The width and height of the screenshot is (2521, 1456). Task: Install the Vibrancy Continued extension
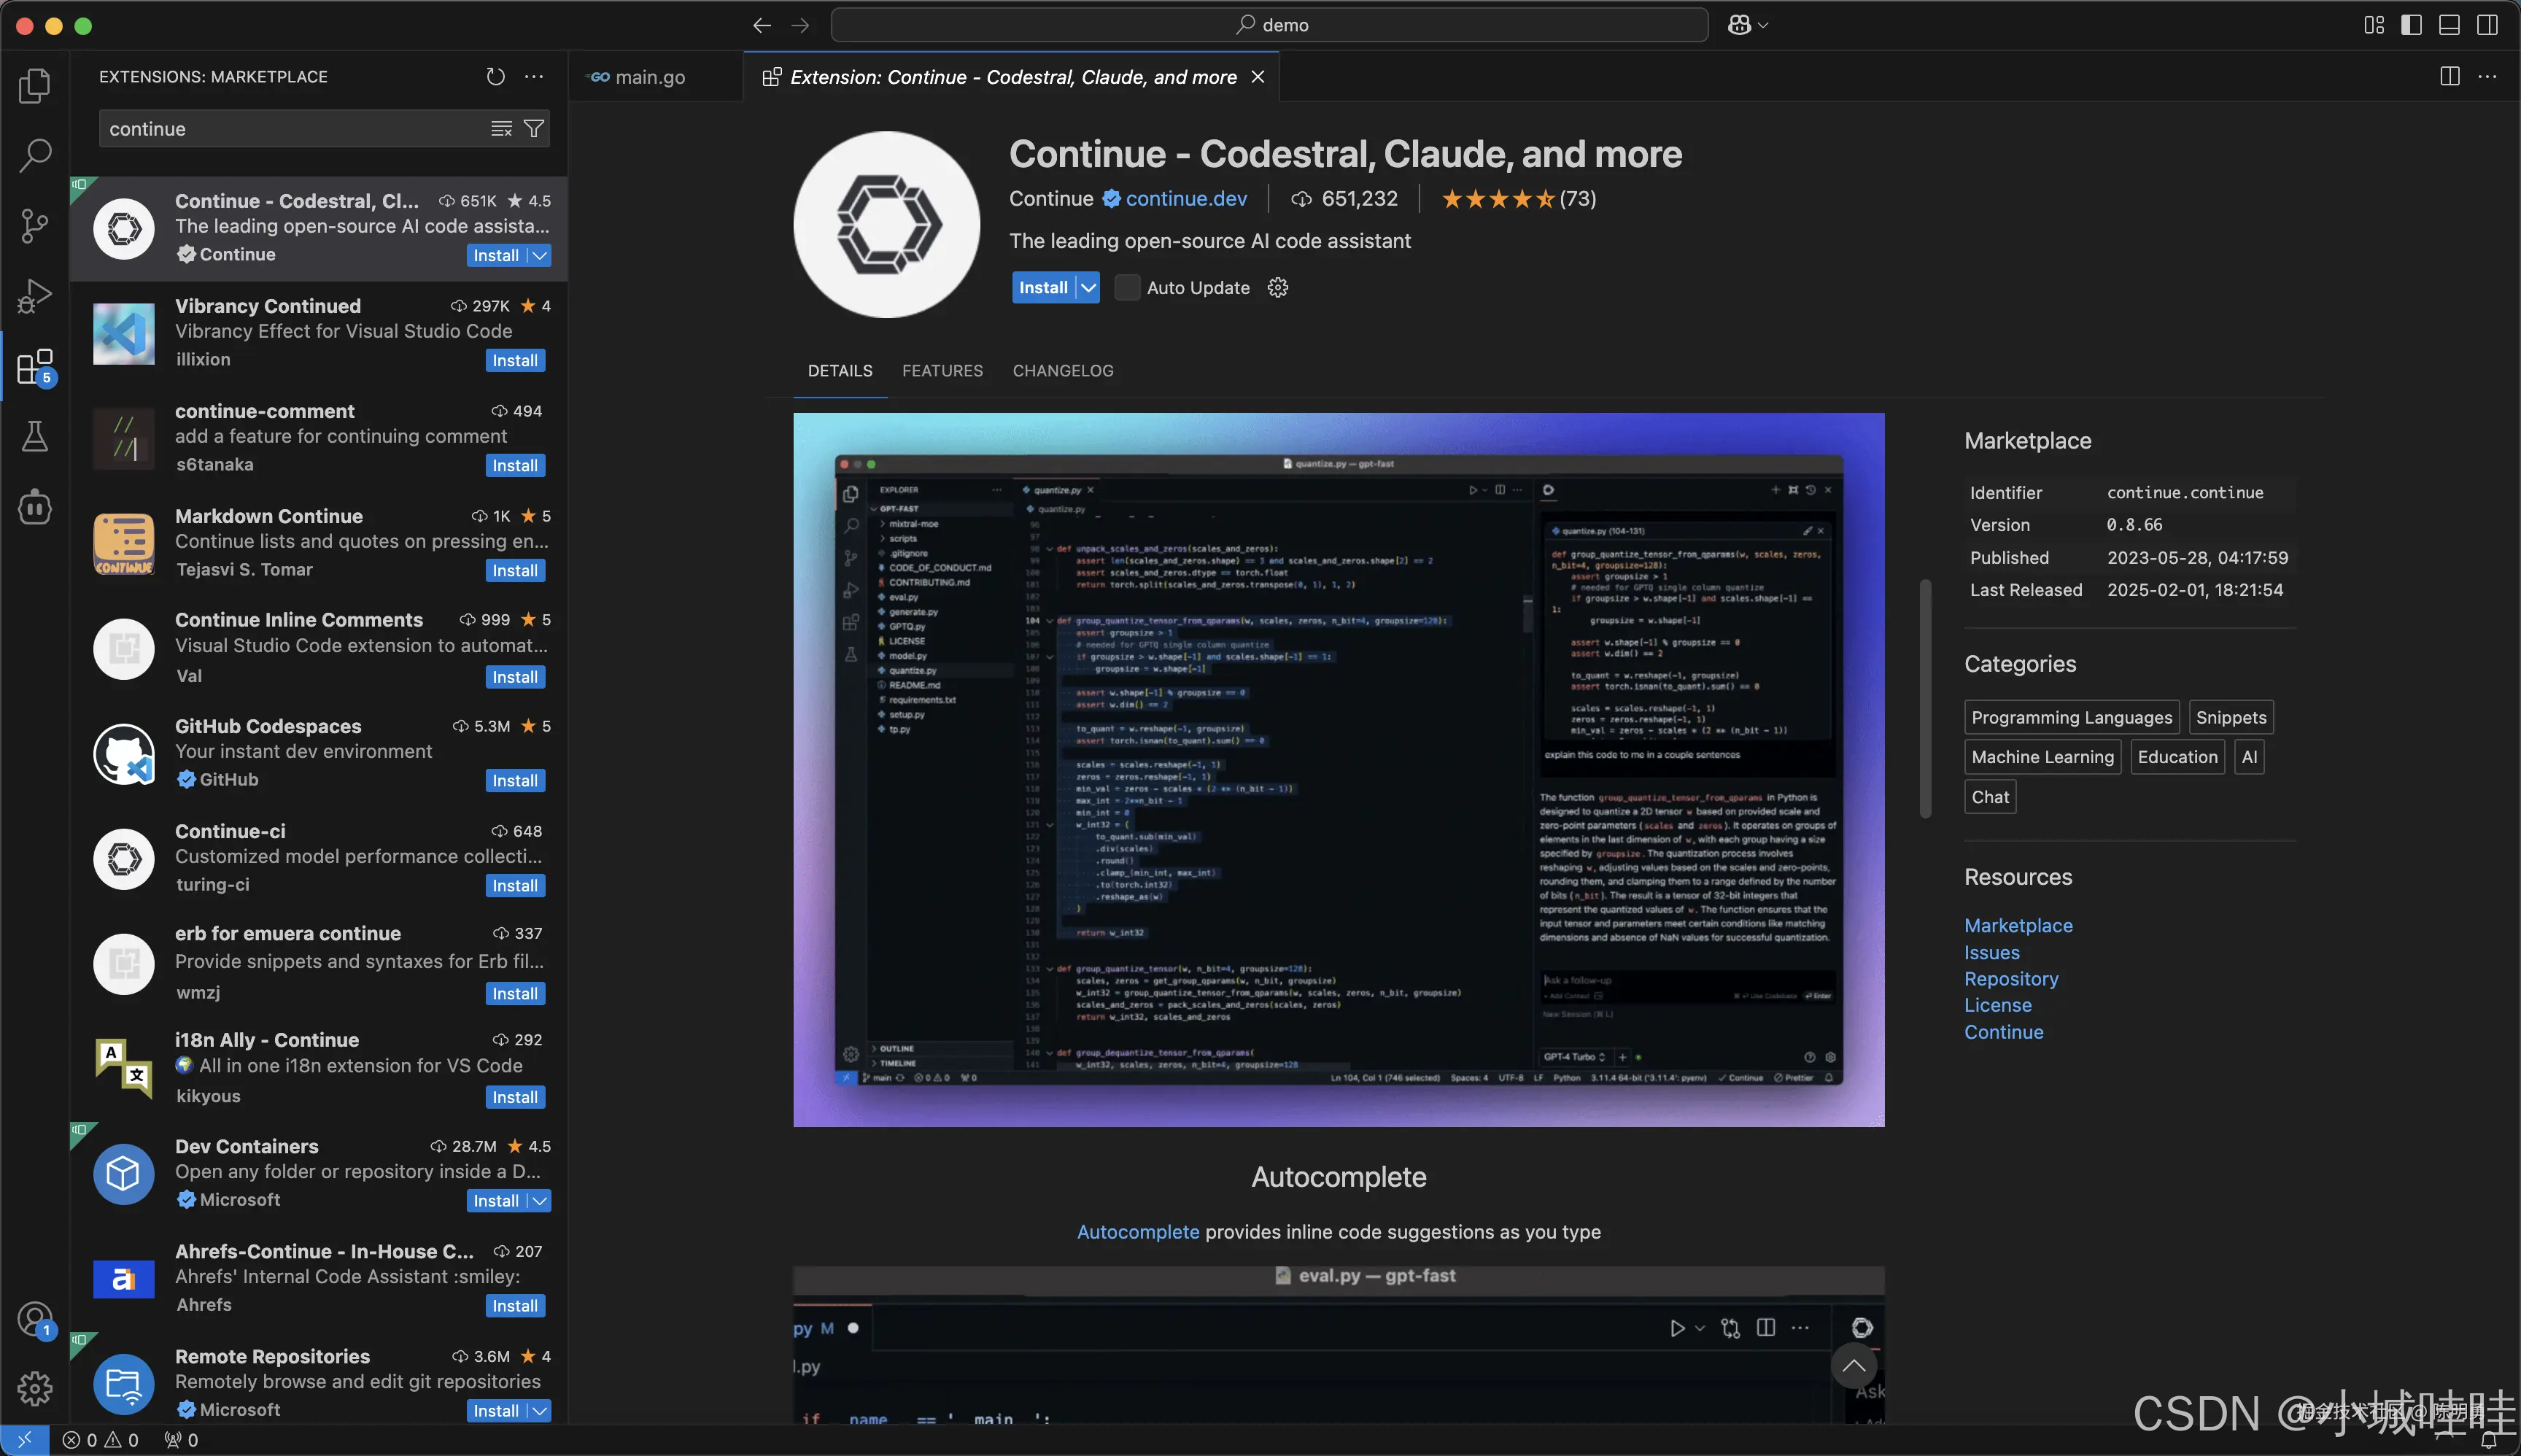point(514,361)
